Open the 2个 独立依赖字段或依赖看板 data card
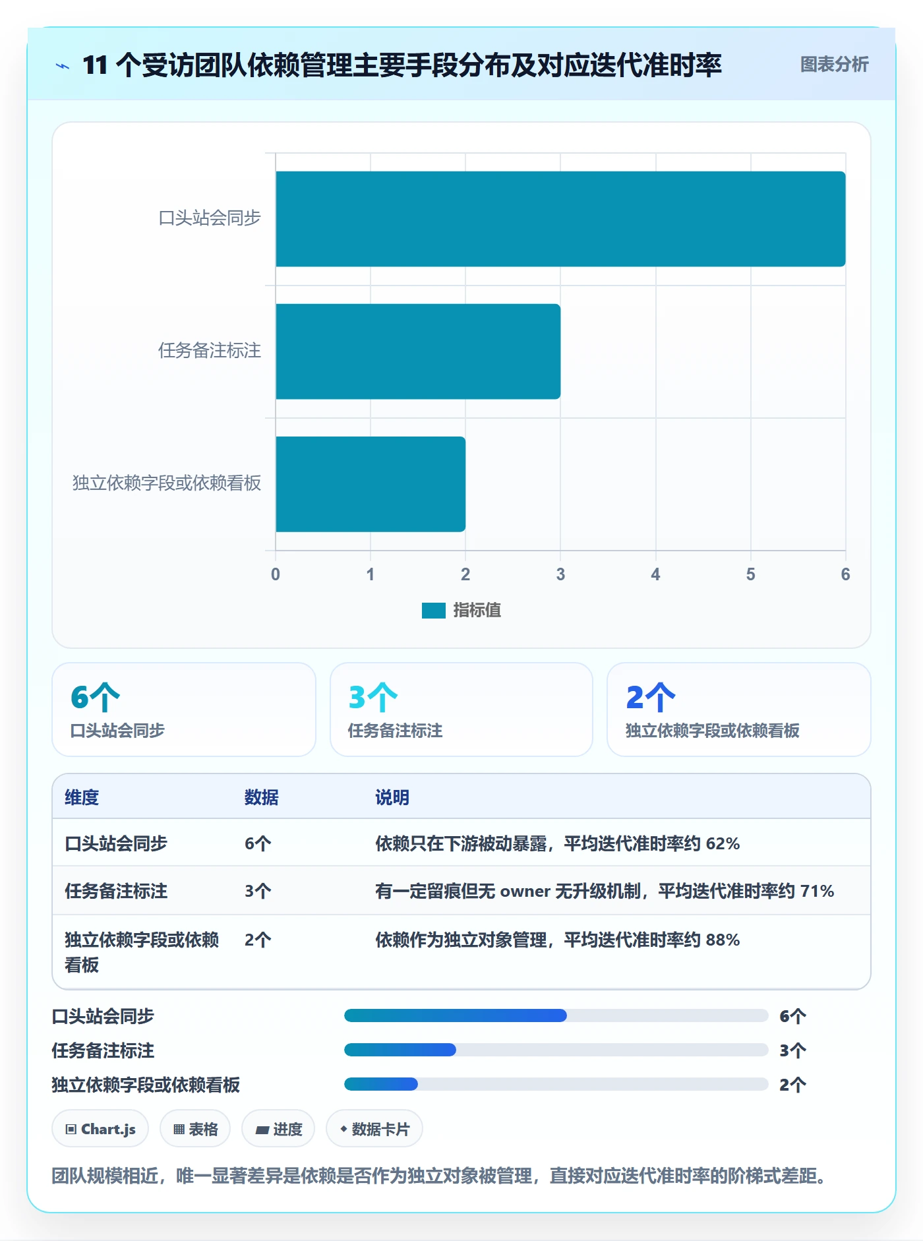The width and height of the screenshot is (923, 1241). pos(739,710)
